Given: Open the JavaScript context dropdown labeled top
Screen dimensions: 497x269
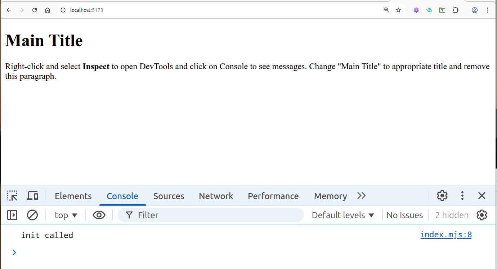Looking at the screenshot, I should tap(66, 215).
